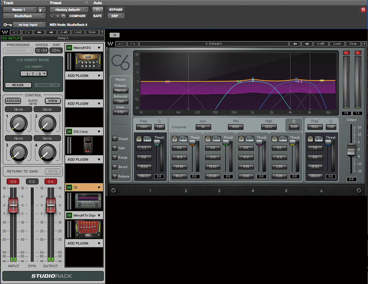Viewport: 368px width, 284px height.
Task: Copy C6 setup A to B
Action: tap(320, 44)
